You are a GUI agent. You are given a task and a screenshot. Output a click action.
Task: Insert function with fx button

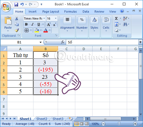click(x=63, y=42)
